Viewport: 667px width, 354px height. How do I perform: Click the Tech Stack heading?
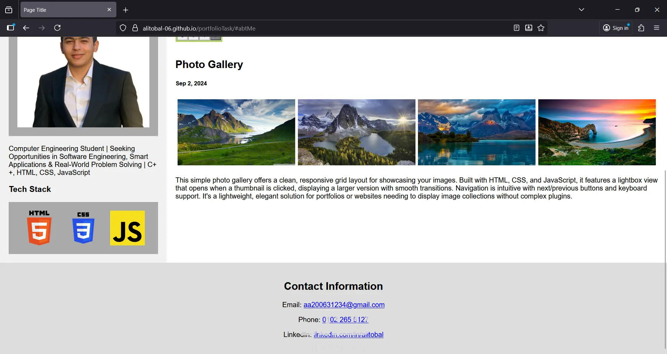click(x=30, y=189)
